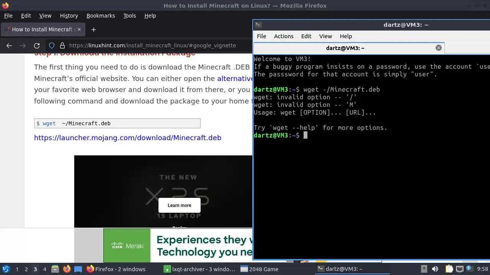The width and height of the screenshot is (490, 275).
Task: Open the Firefox Help menu
Action: coord(150,16)
